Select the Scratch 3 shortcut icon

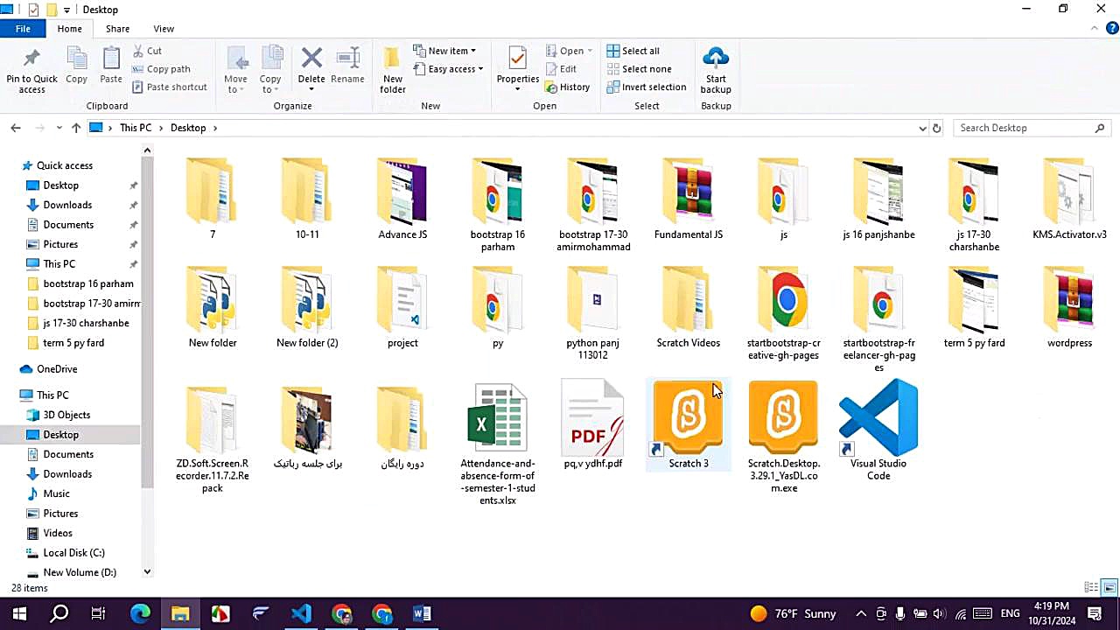click(688, 418)
